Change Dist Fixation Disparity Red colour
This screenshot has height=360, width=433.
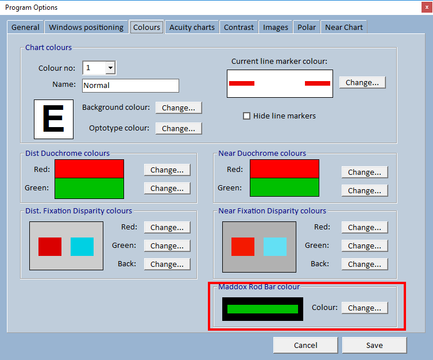[167, 227]
